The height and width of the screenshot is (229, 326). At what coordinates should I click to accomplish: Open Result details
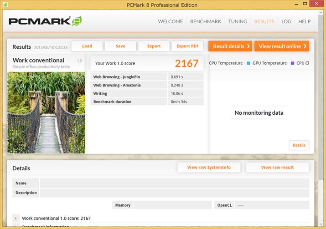tap(230, 46)
